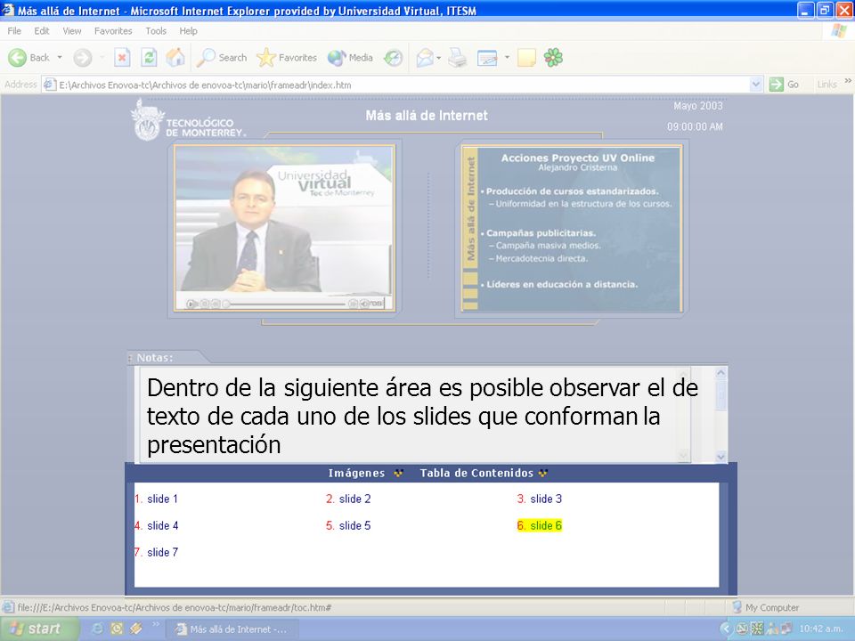This screenshot has width=855, height=641.
Task: Open the History clock icon
Action: 393,57
